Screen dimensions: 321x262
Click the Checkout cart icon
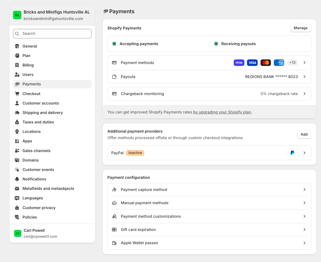(17, 94)
